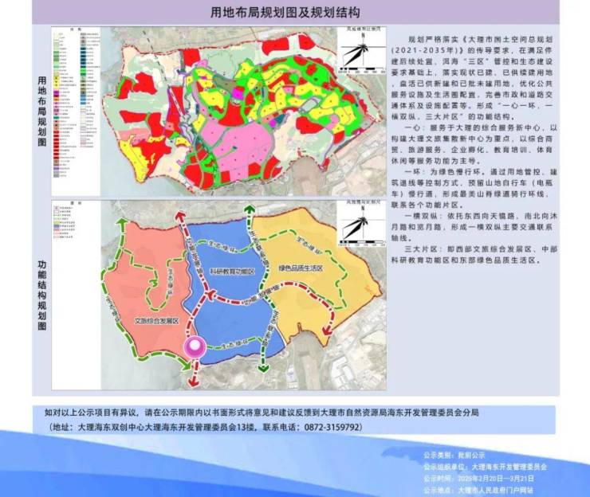The width and height of the screenshot is (590, 497).
Task: Open the functional structure map image
Action: pyautogui.click(x=218, y=295)
